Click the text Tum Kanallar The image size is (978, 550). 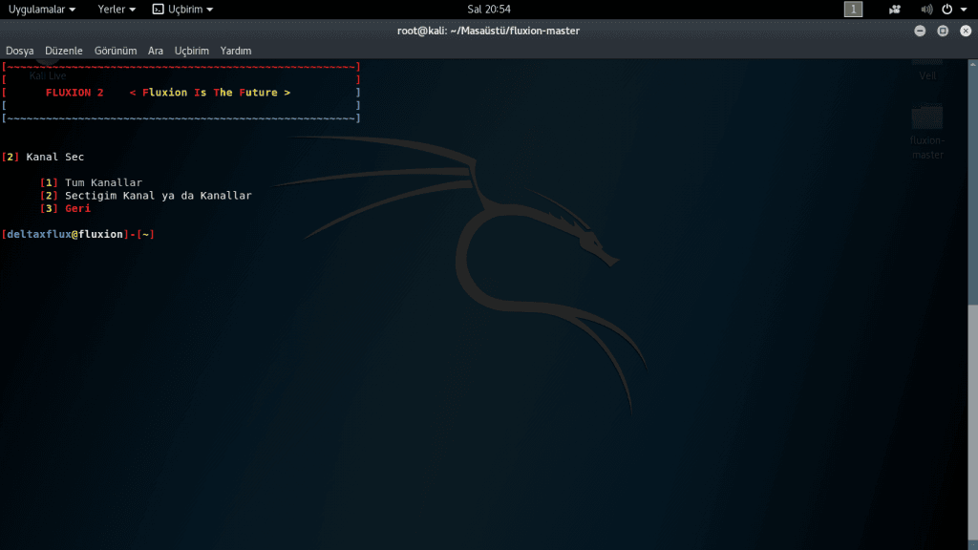tap(103, 182)
